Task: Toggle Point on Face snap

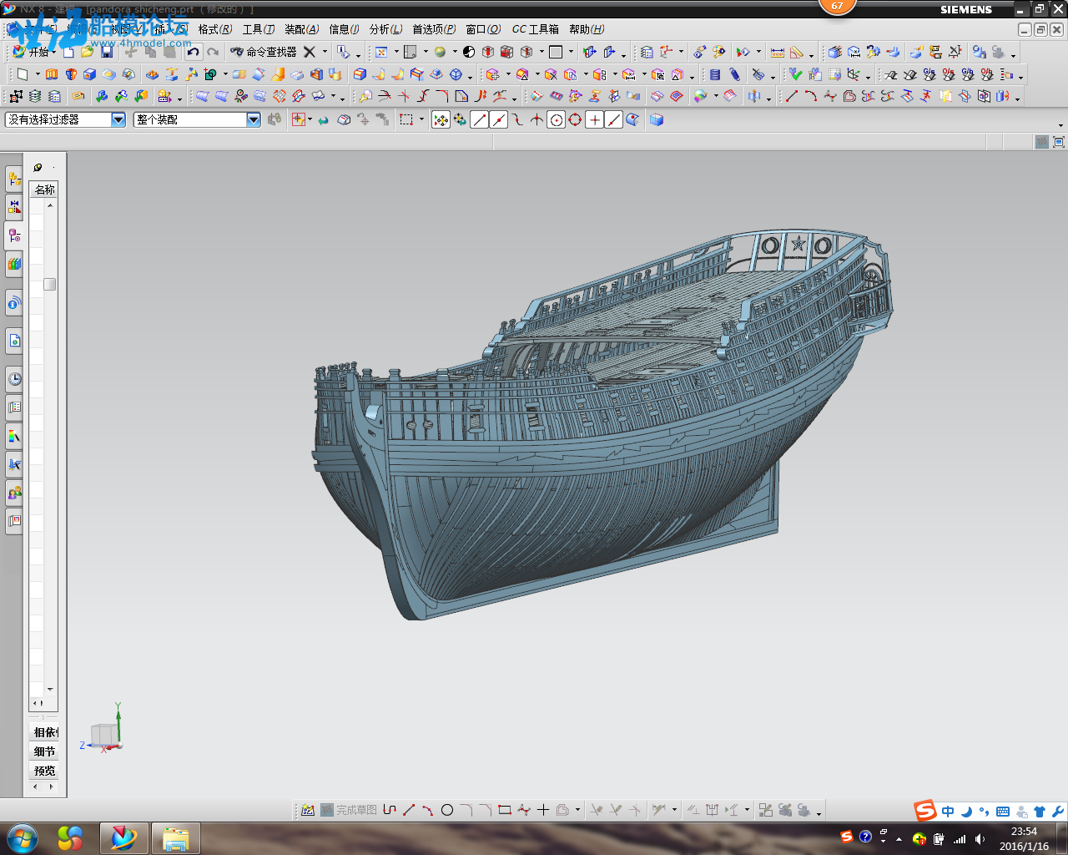Action: point(632,119)
